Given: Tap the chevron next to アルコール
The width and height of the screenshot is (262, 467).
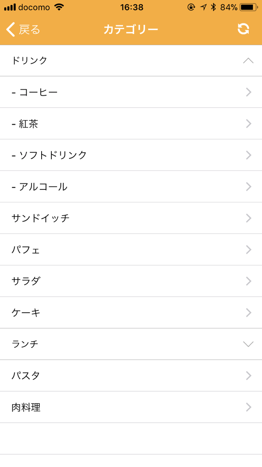Looking at the screenshot, I should pyautogui.click(x=248, y=187).
